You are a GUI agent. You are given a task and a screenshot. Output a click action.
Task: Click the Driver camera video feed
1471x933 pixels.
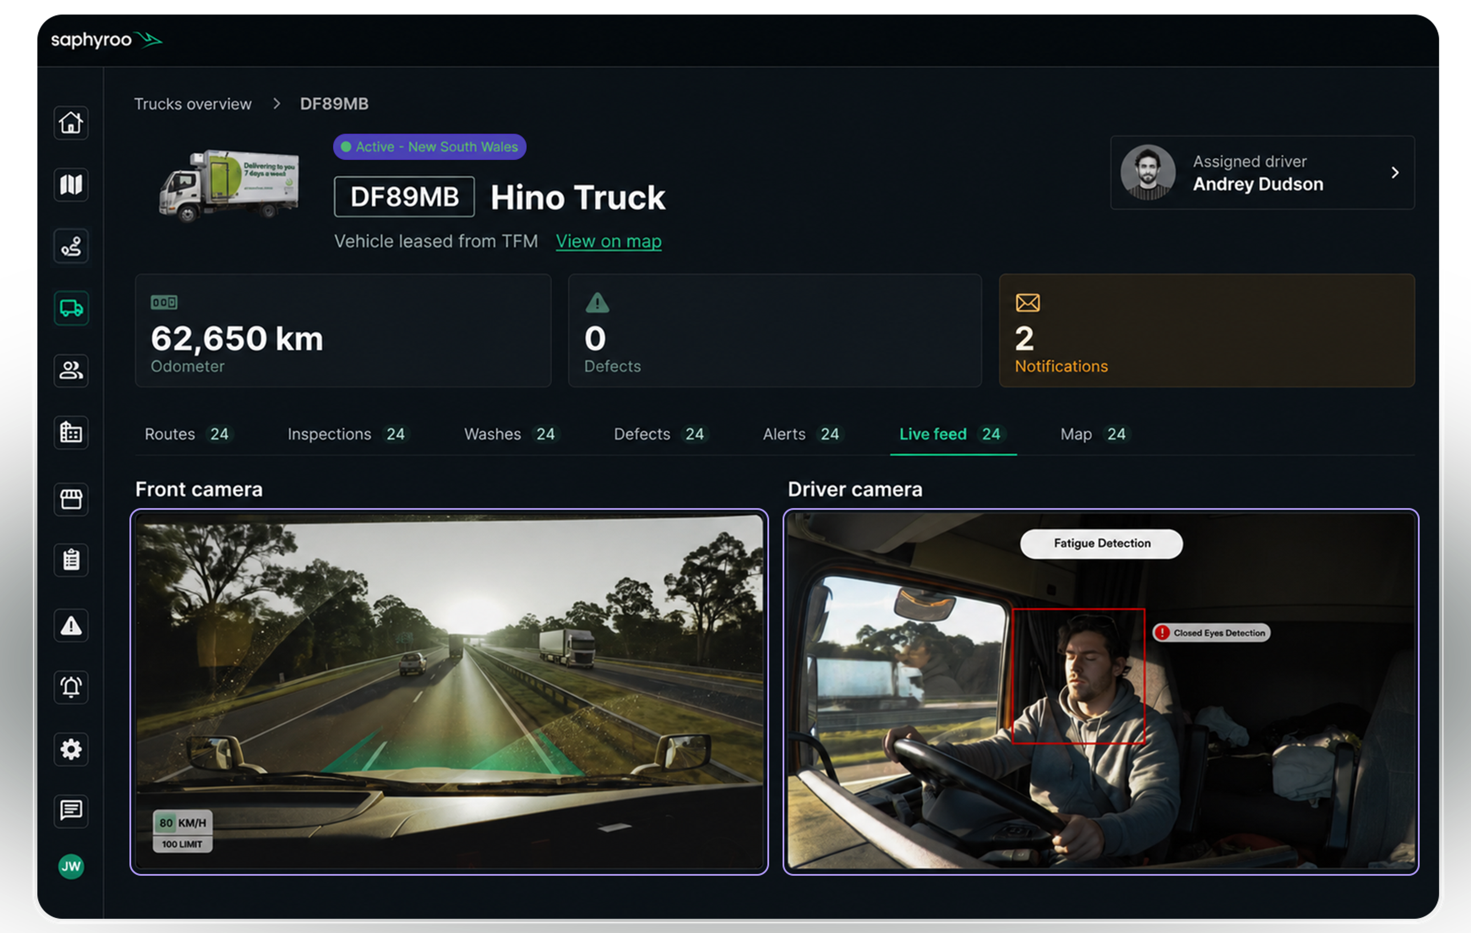pyautogui.click(x=1101, y=692)
